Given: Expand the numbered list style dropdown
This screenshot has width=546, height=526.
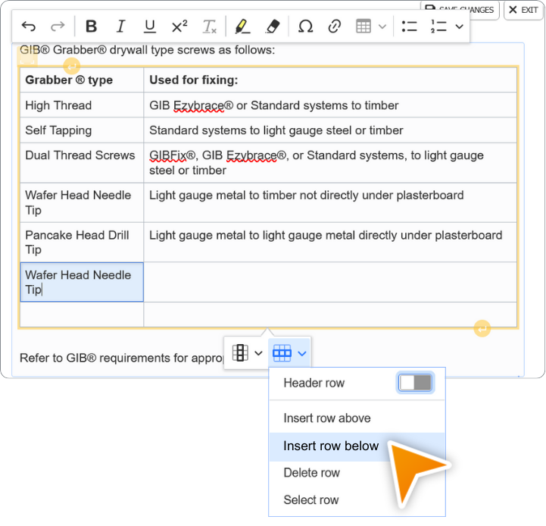Looking at the screenshot, I should [460, 27].
